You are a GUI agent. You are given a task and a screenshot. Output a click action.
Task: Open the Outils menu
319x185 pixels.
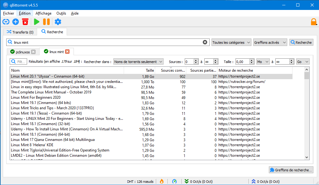click(x=61, y=13)
